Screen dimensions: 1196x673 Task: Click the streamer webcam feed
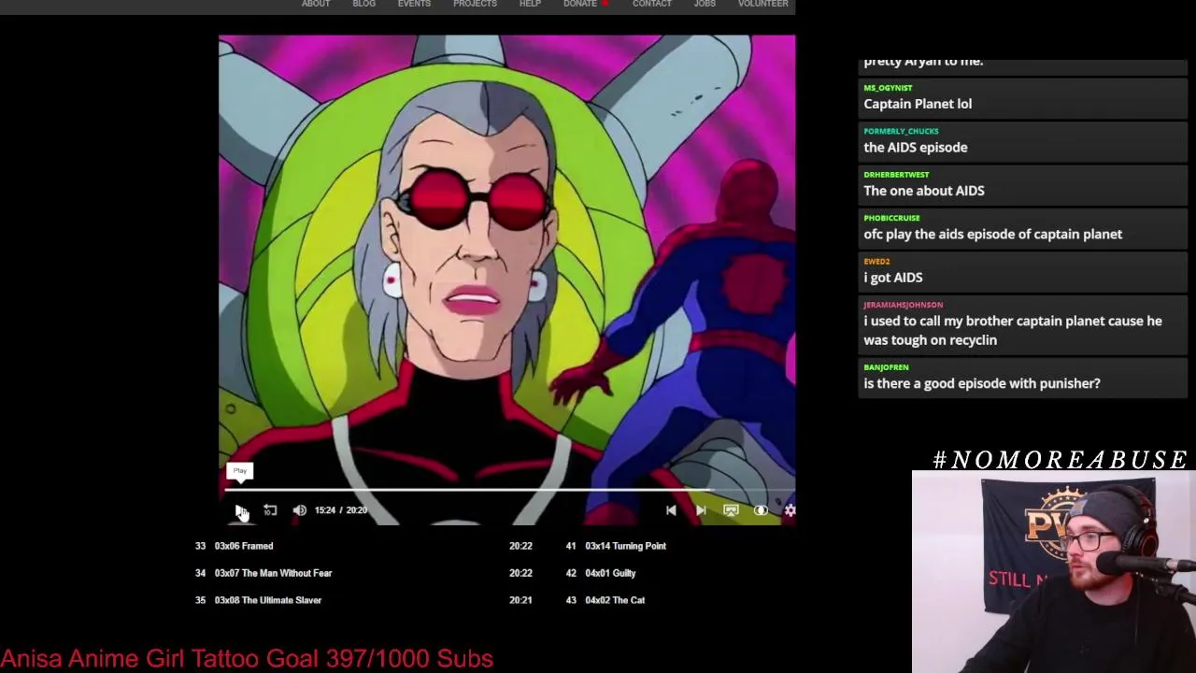pos(1054,572)
